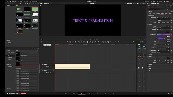Select the Trim Edit Mode tool
This screenshot has width=173, height=97.
(70, 42)
